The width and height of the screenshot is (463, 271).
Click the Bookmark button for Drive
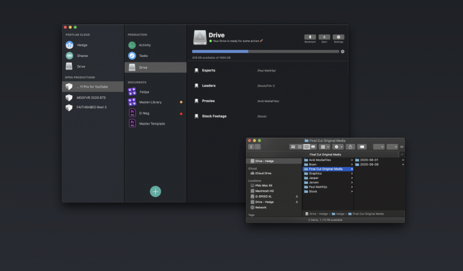tap(310, 38)
